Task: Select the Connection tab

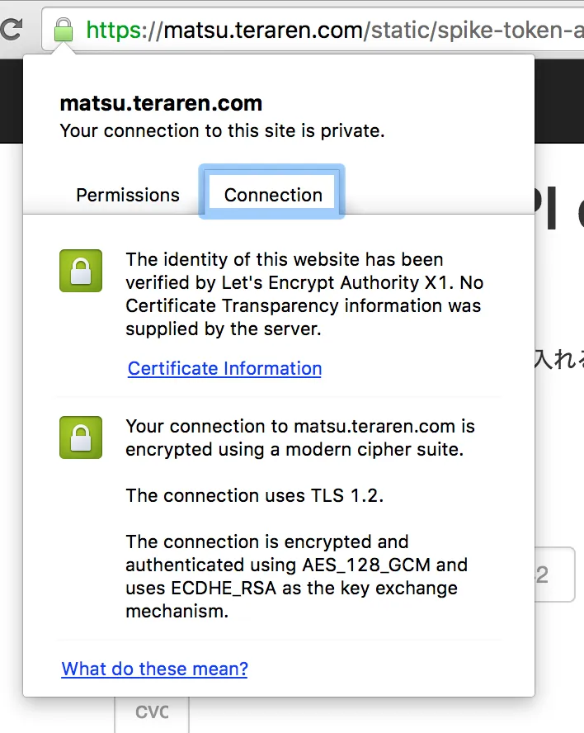Action: point(273,195)
